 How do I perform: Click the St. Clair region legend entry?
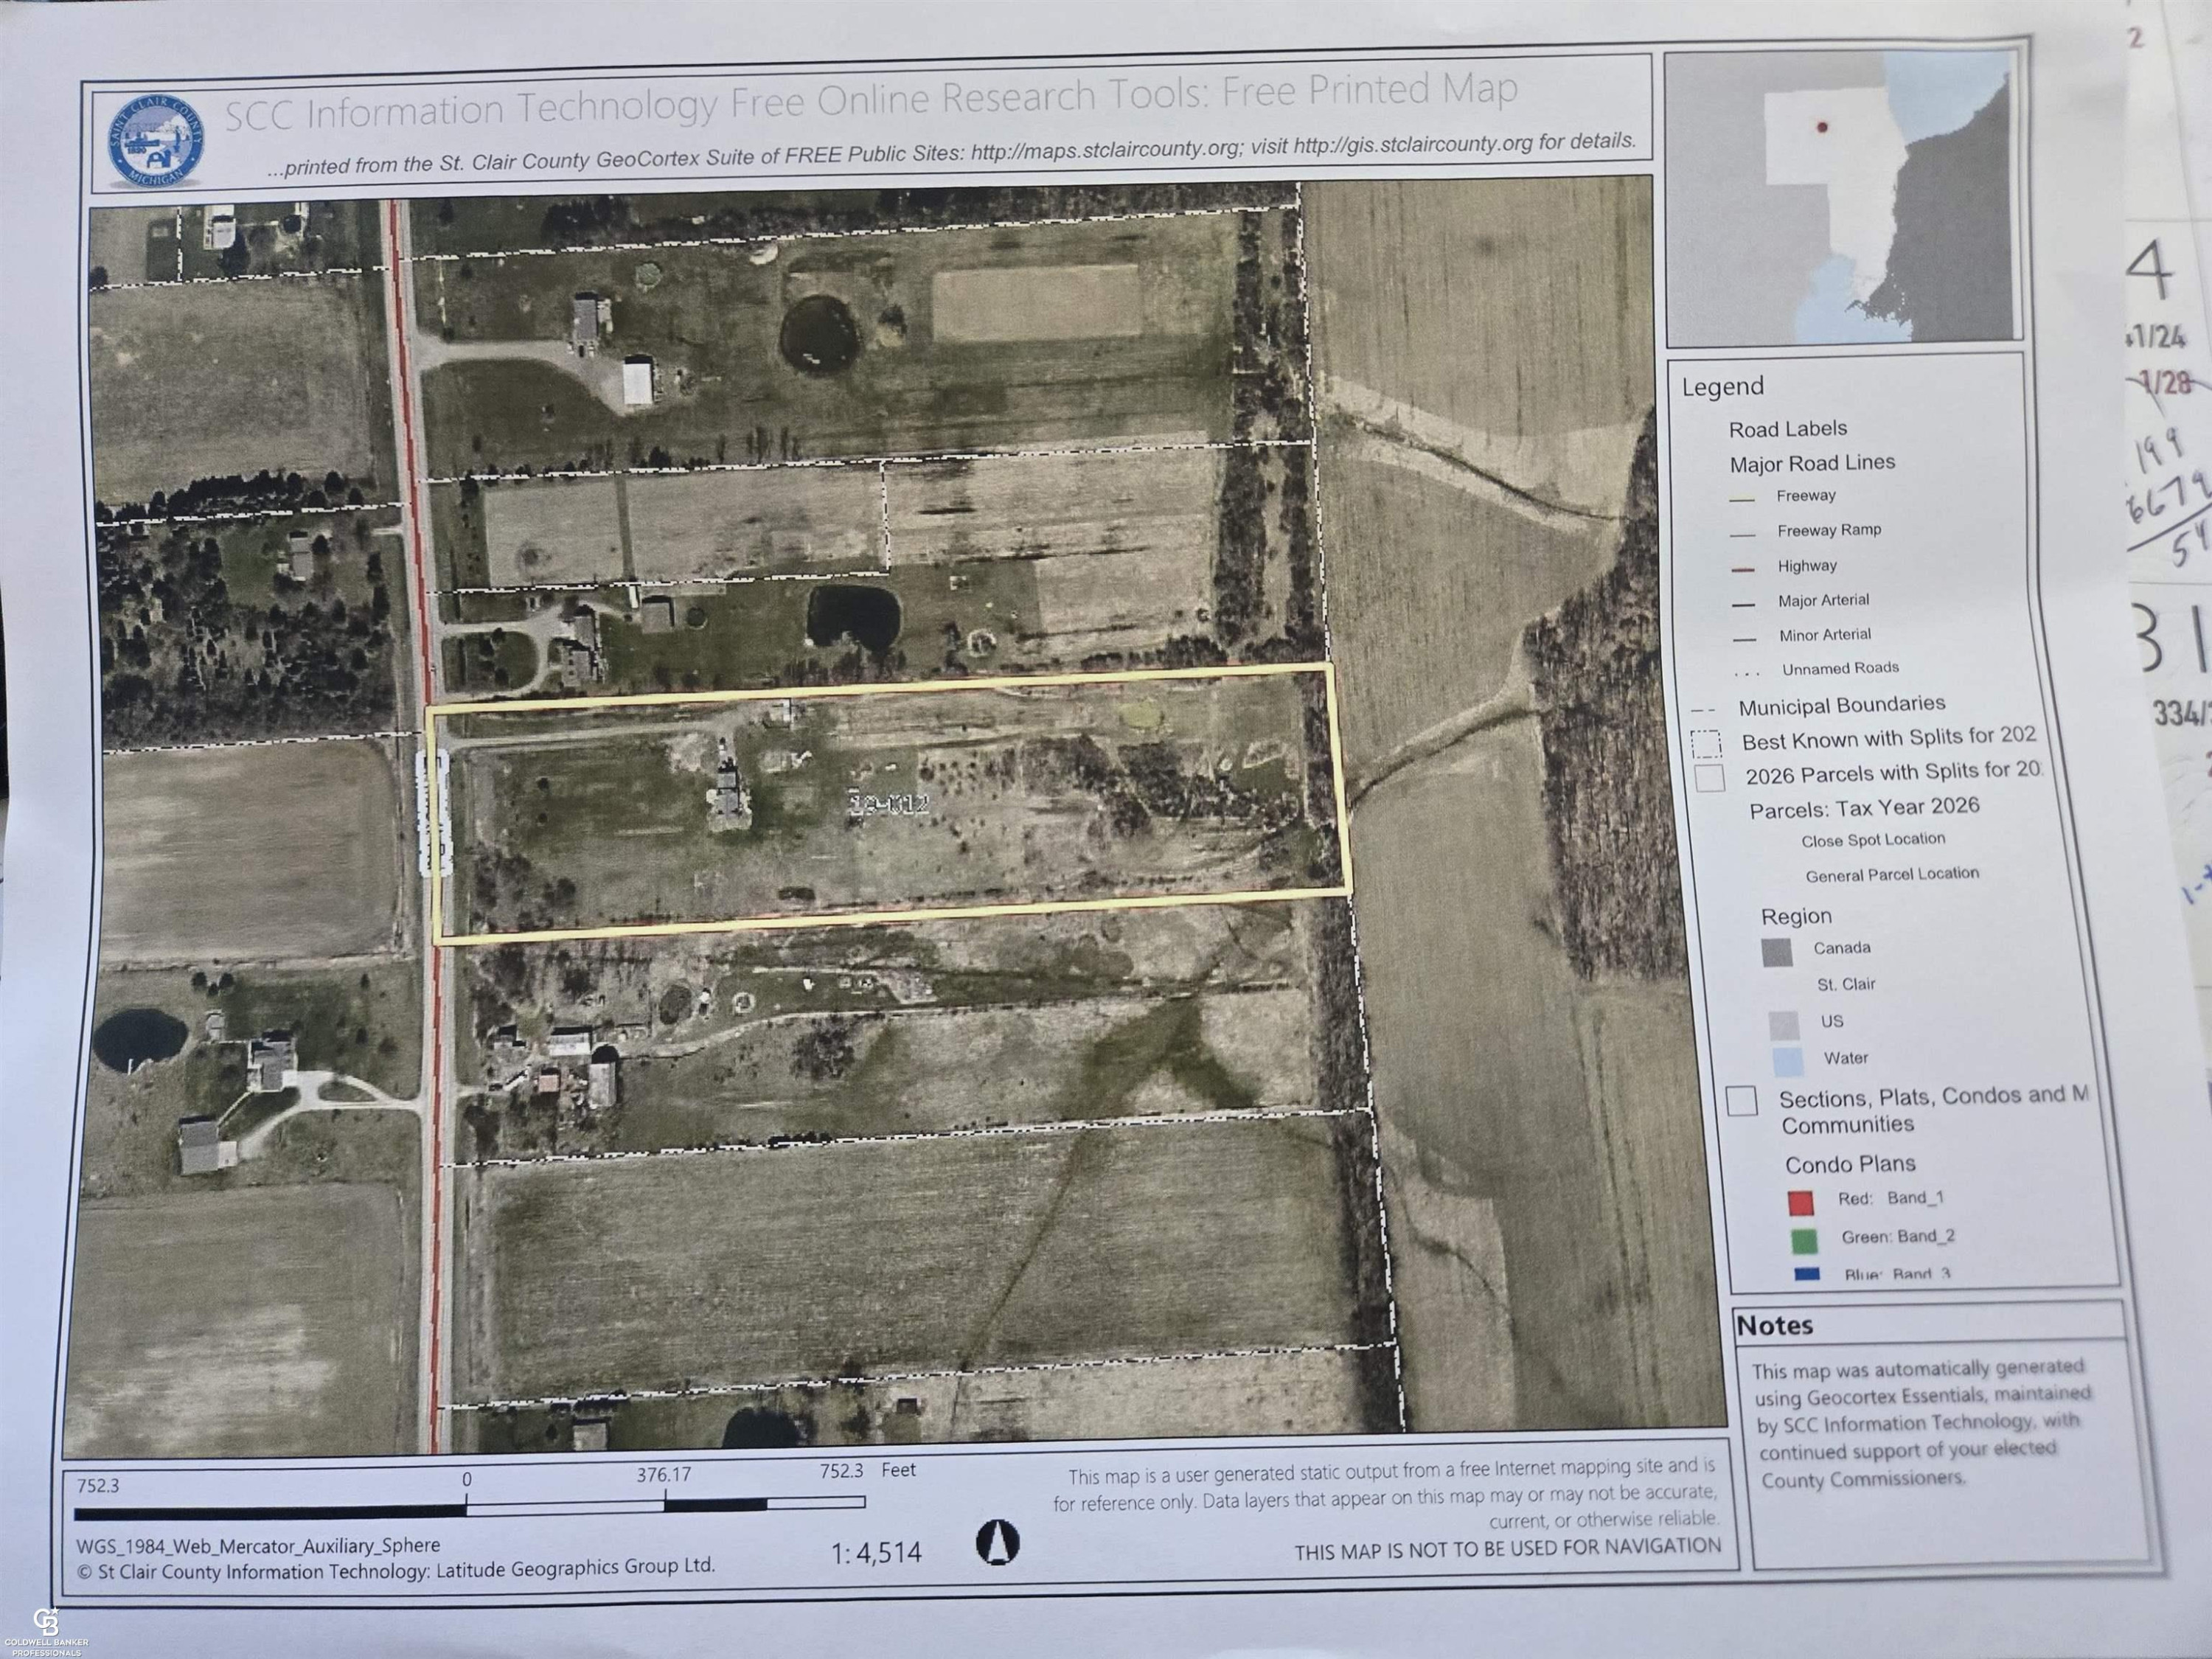(x=1846, y=984)
